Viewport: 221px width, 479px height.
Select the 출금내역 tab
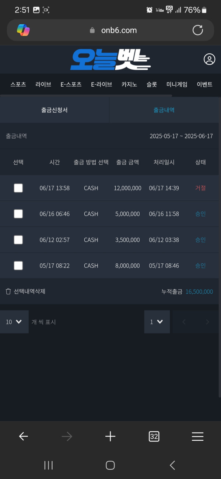(x=164, y=110)
